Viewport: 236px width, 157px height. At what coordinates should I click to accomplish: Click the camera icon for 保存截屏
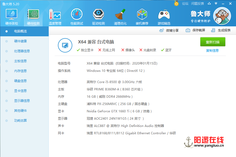[188, 30]
